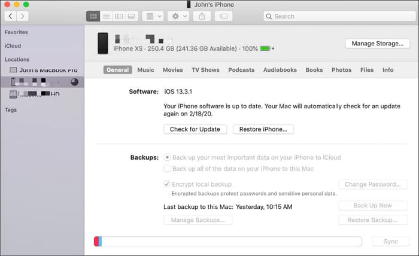419x256 pixels.
Task: Click the Manage Storage button
Action: 377,44
